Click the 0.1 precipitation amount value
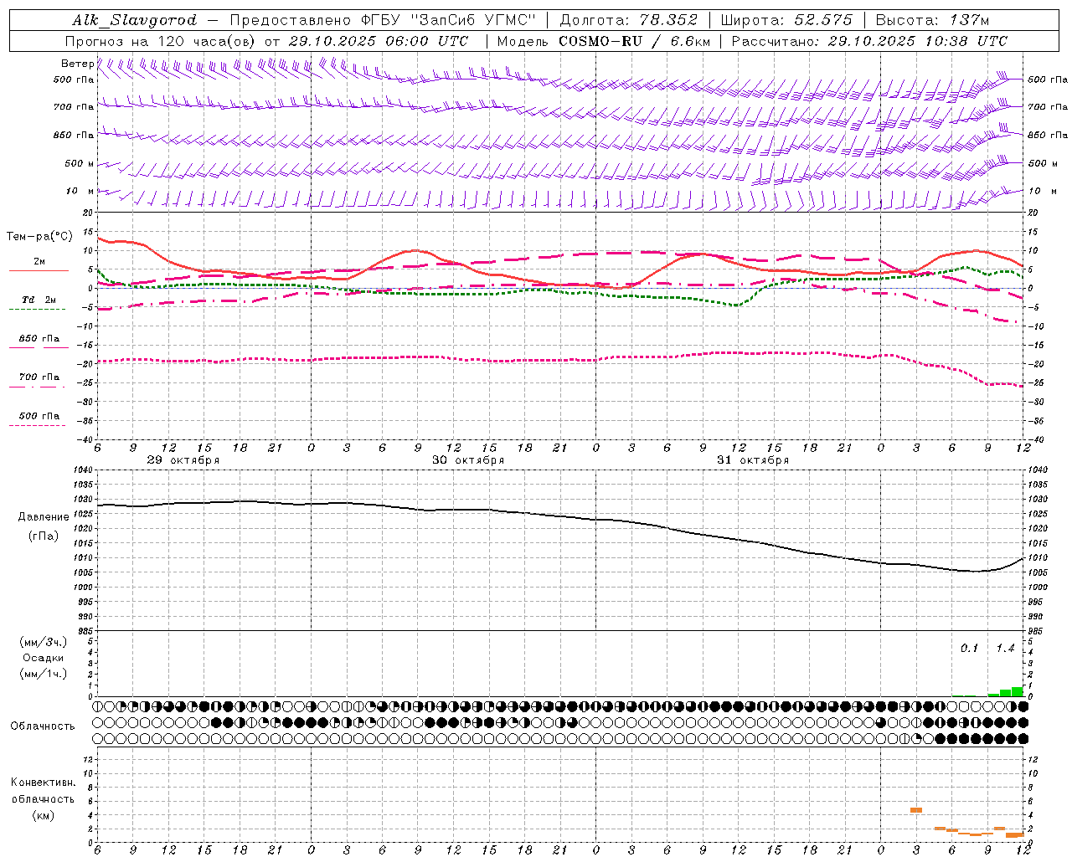The height and width of the screenshot is (857, 1072). 969,649
